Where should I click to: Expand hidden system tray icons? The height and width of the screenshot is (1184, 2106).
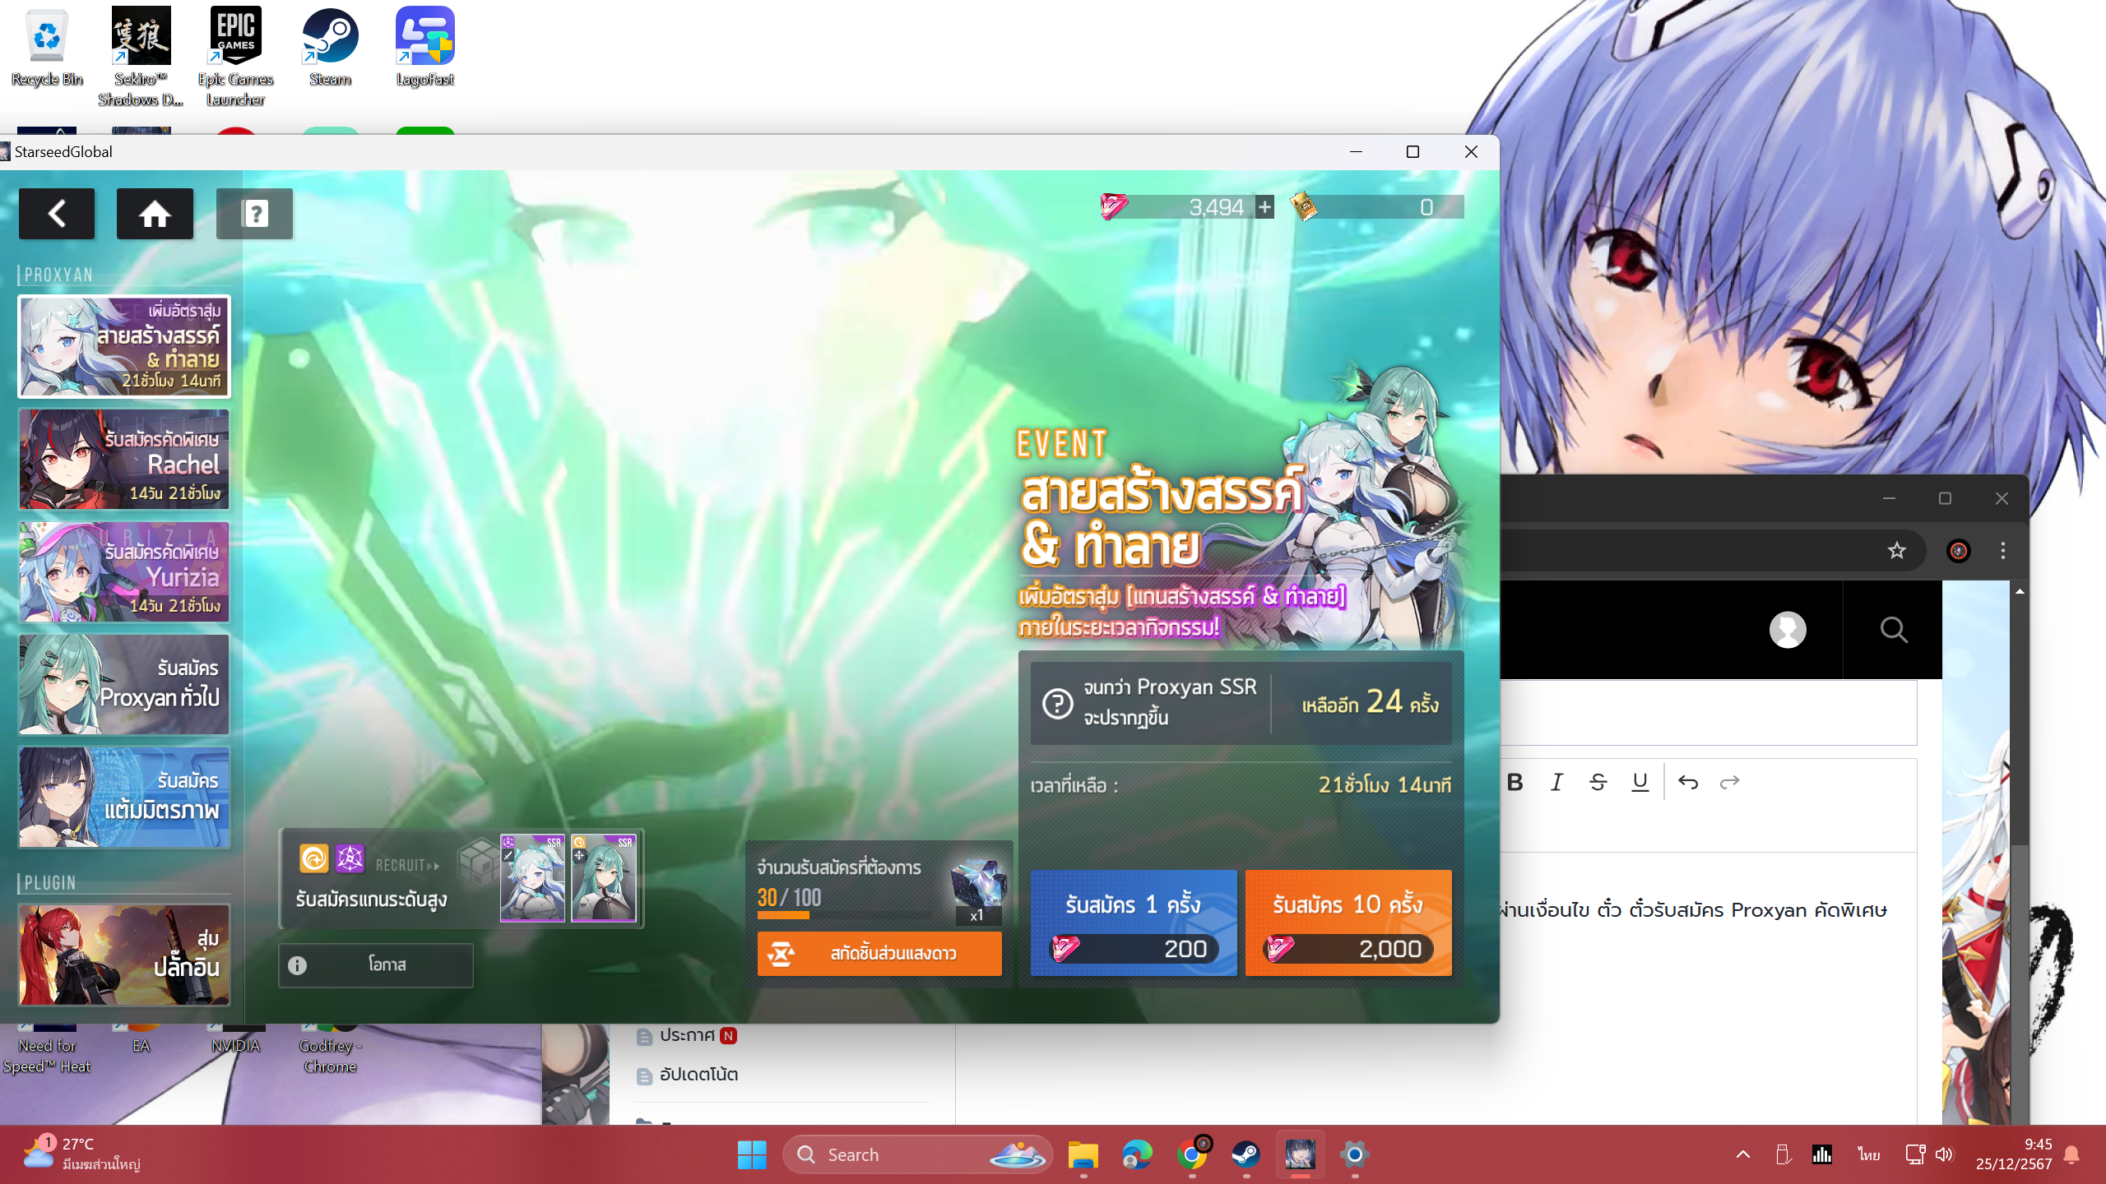tap(1742, 1154)
